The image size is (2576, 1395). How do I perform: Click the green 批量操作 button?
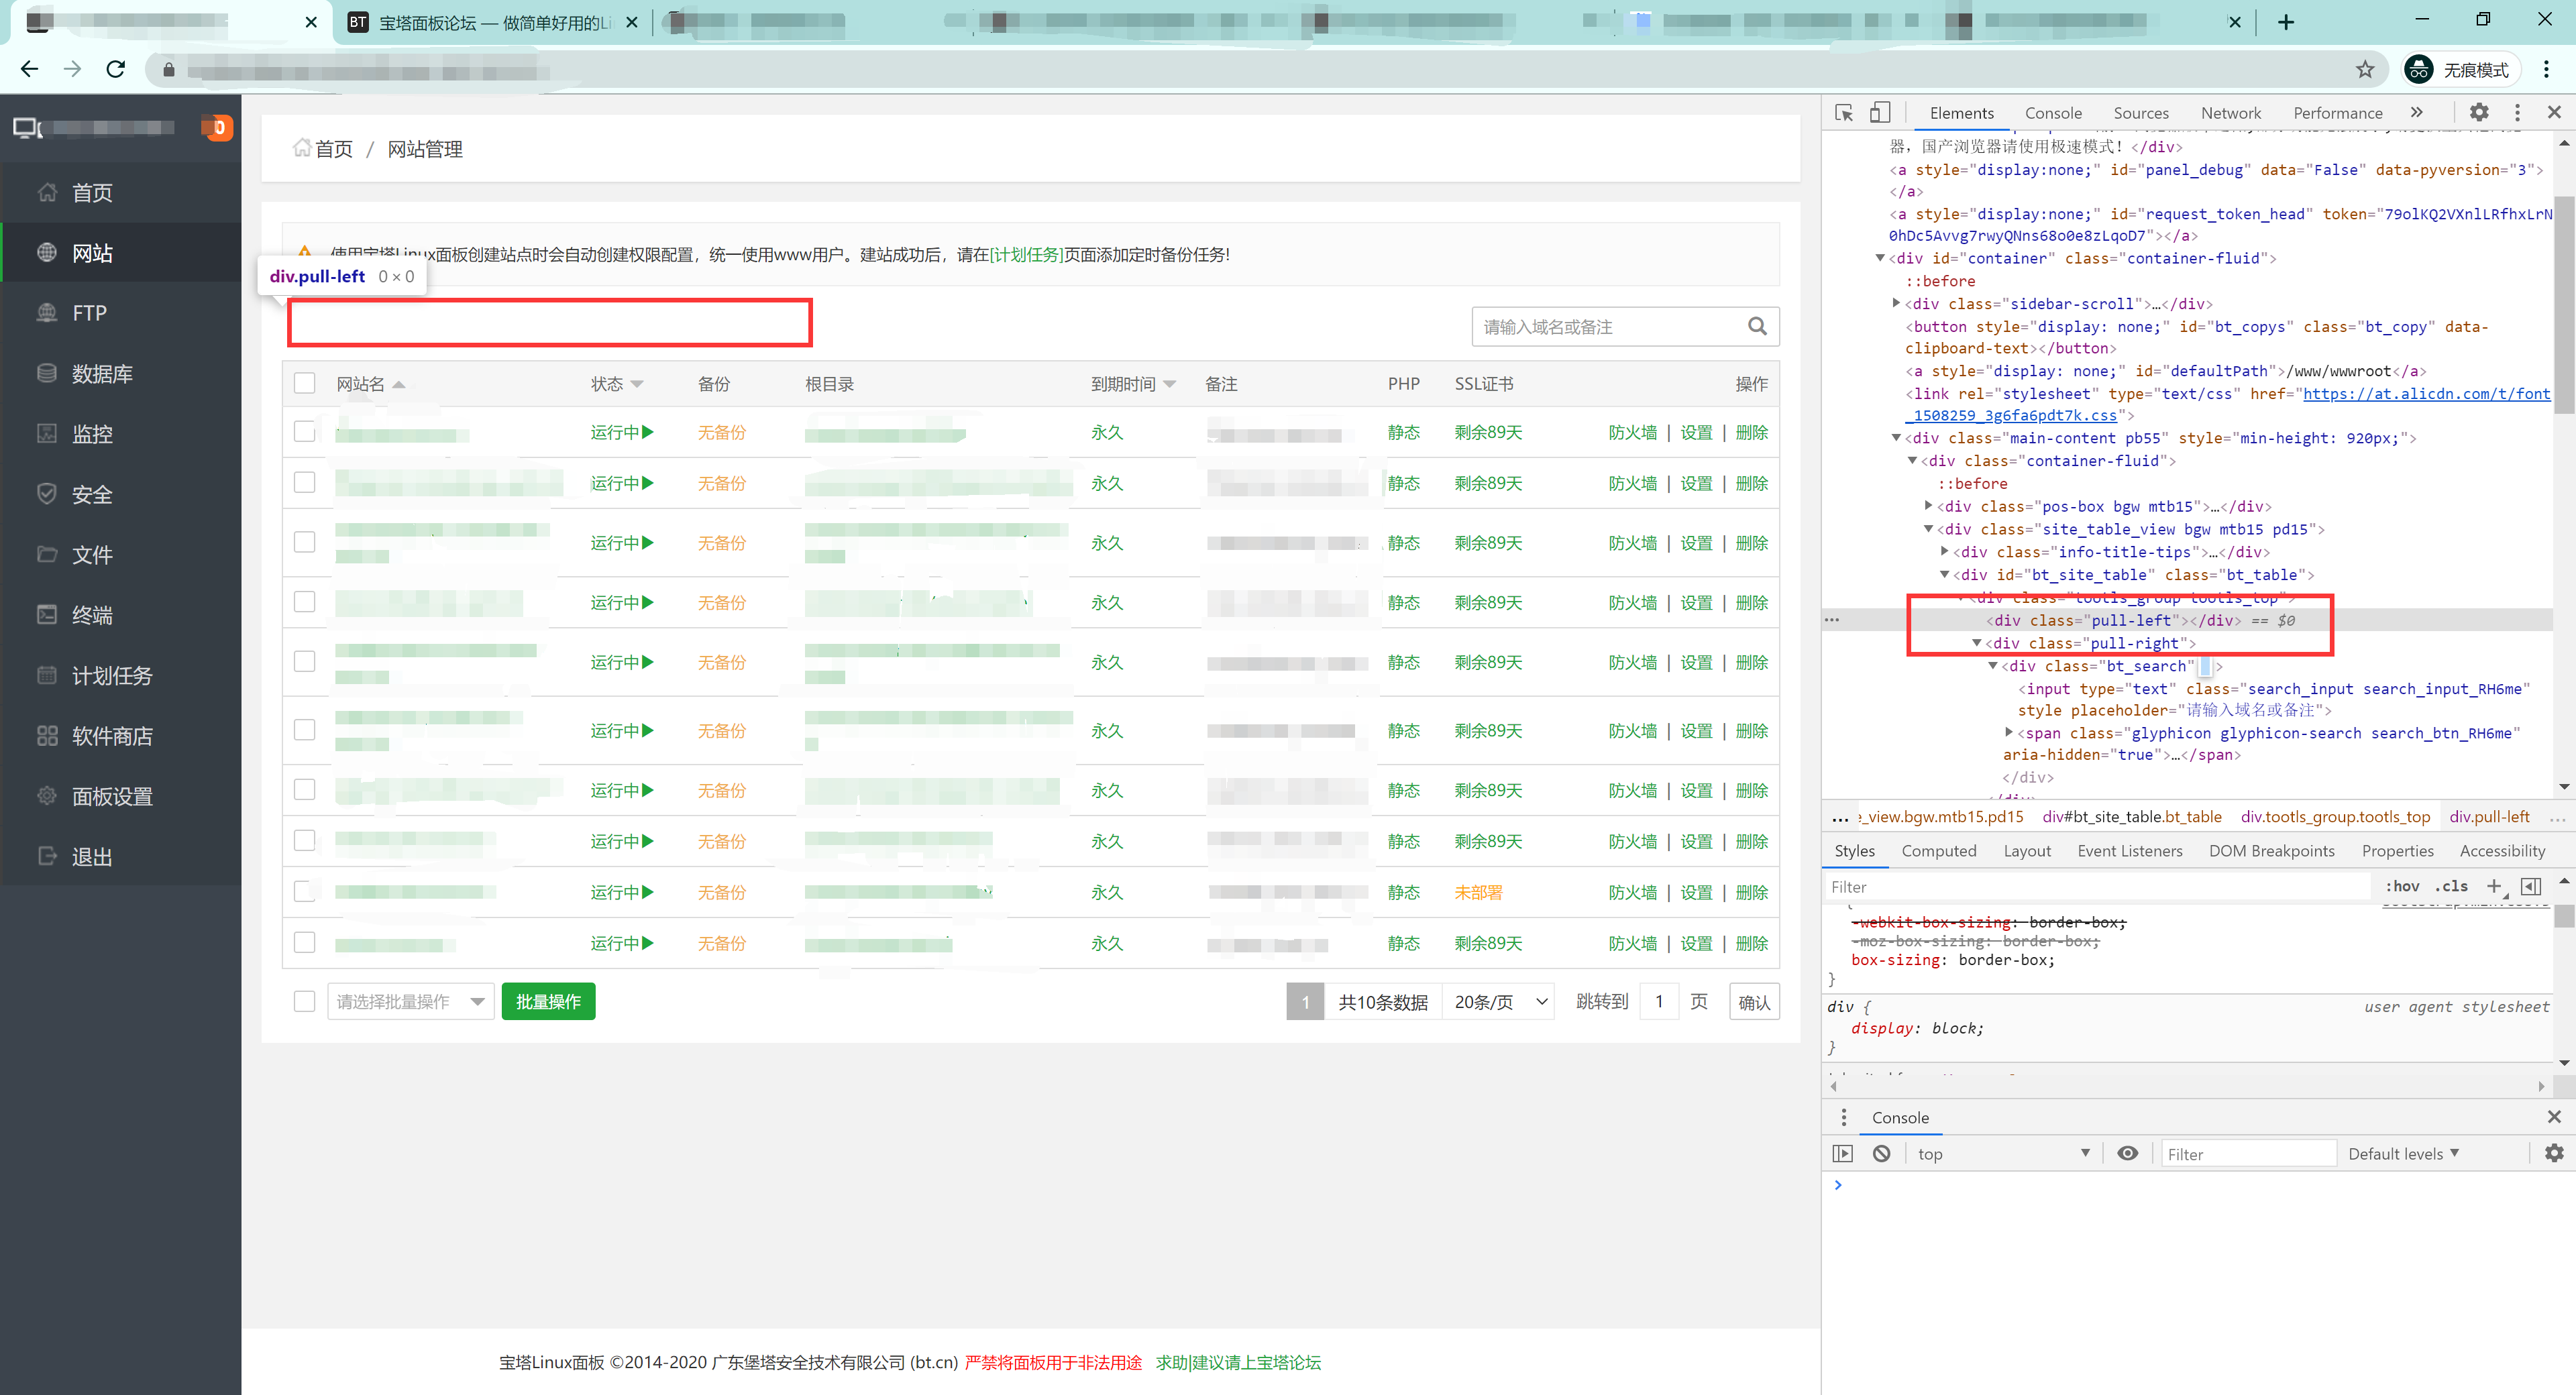click(548, 1001)
